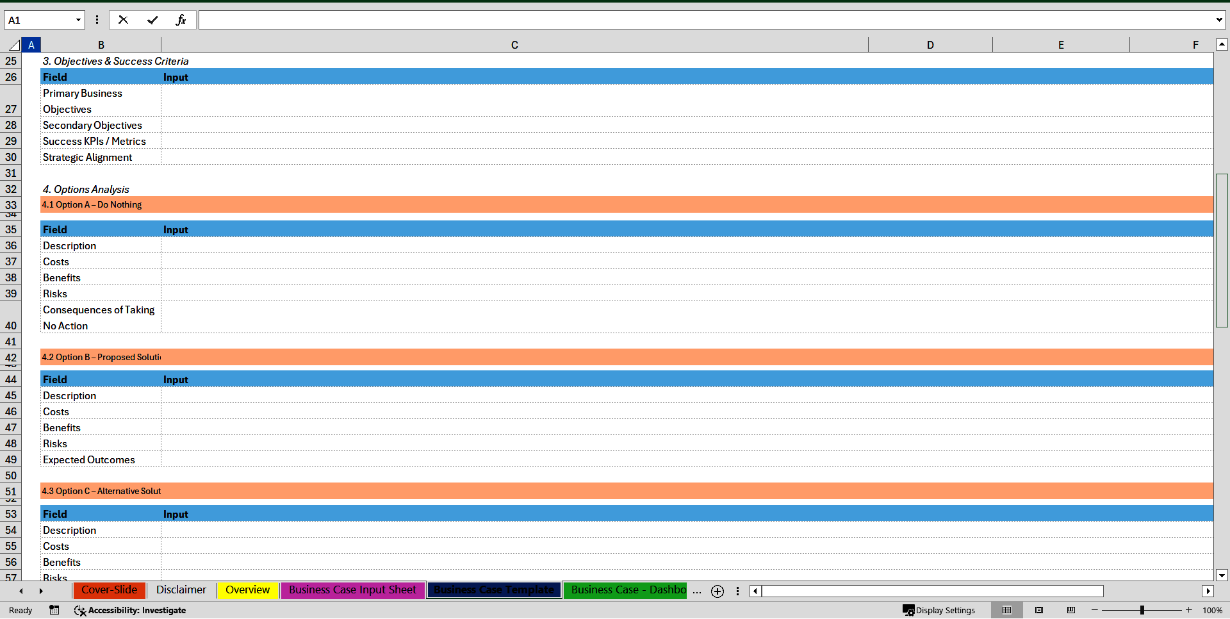Open the Name Box dropdown arrow
Image resolution: width=1230 pixels, height=619 pixels.
coord(77,20)
